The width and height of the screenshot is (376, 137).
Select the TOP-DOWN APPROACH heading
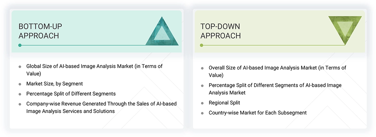coord(220,31)
